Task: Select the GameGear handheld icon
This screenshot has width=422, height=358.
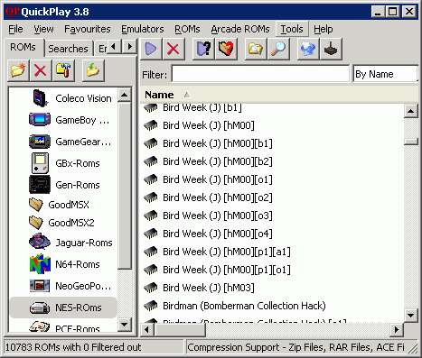Action: [x=40, y=142]
